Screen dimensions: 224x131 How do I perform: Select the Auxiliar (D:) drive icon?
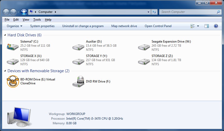[x=78, y=47]
